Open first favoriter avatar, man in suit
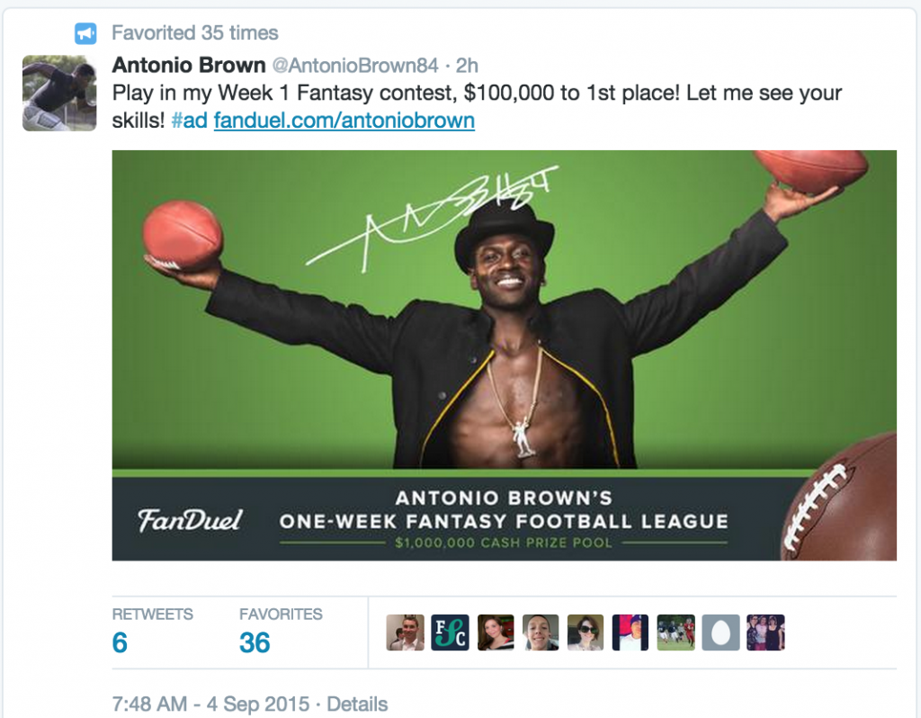The width and height of the screenshot is (921, 718). tap(406, 633)
